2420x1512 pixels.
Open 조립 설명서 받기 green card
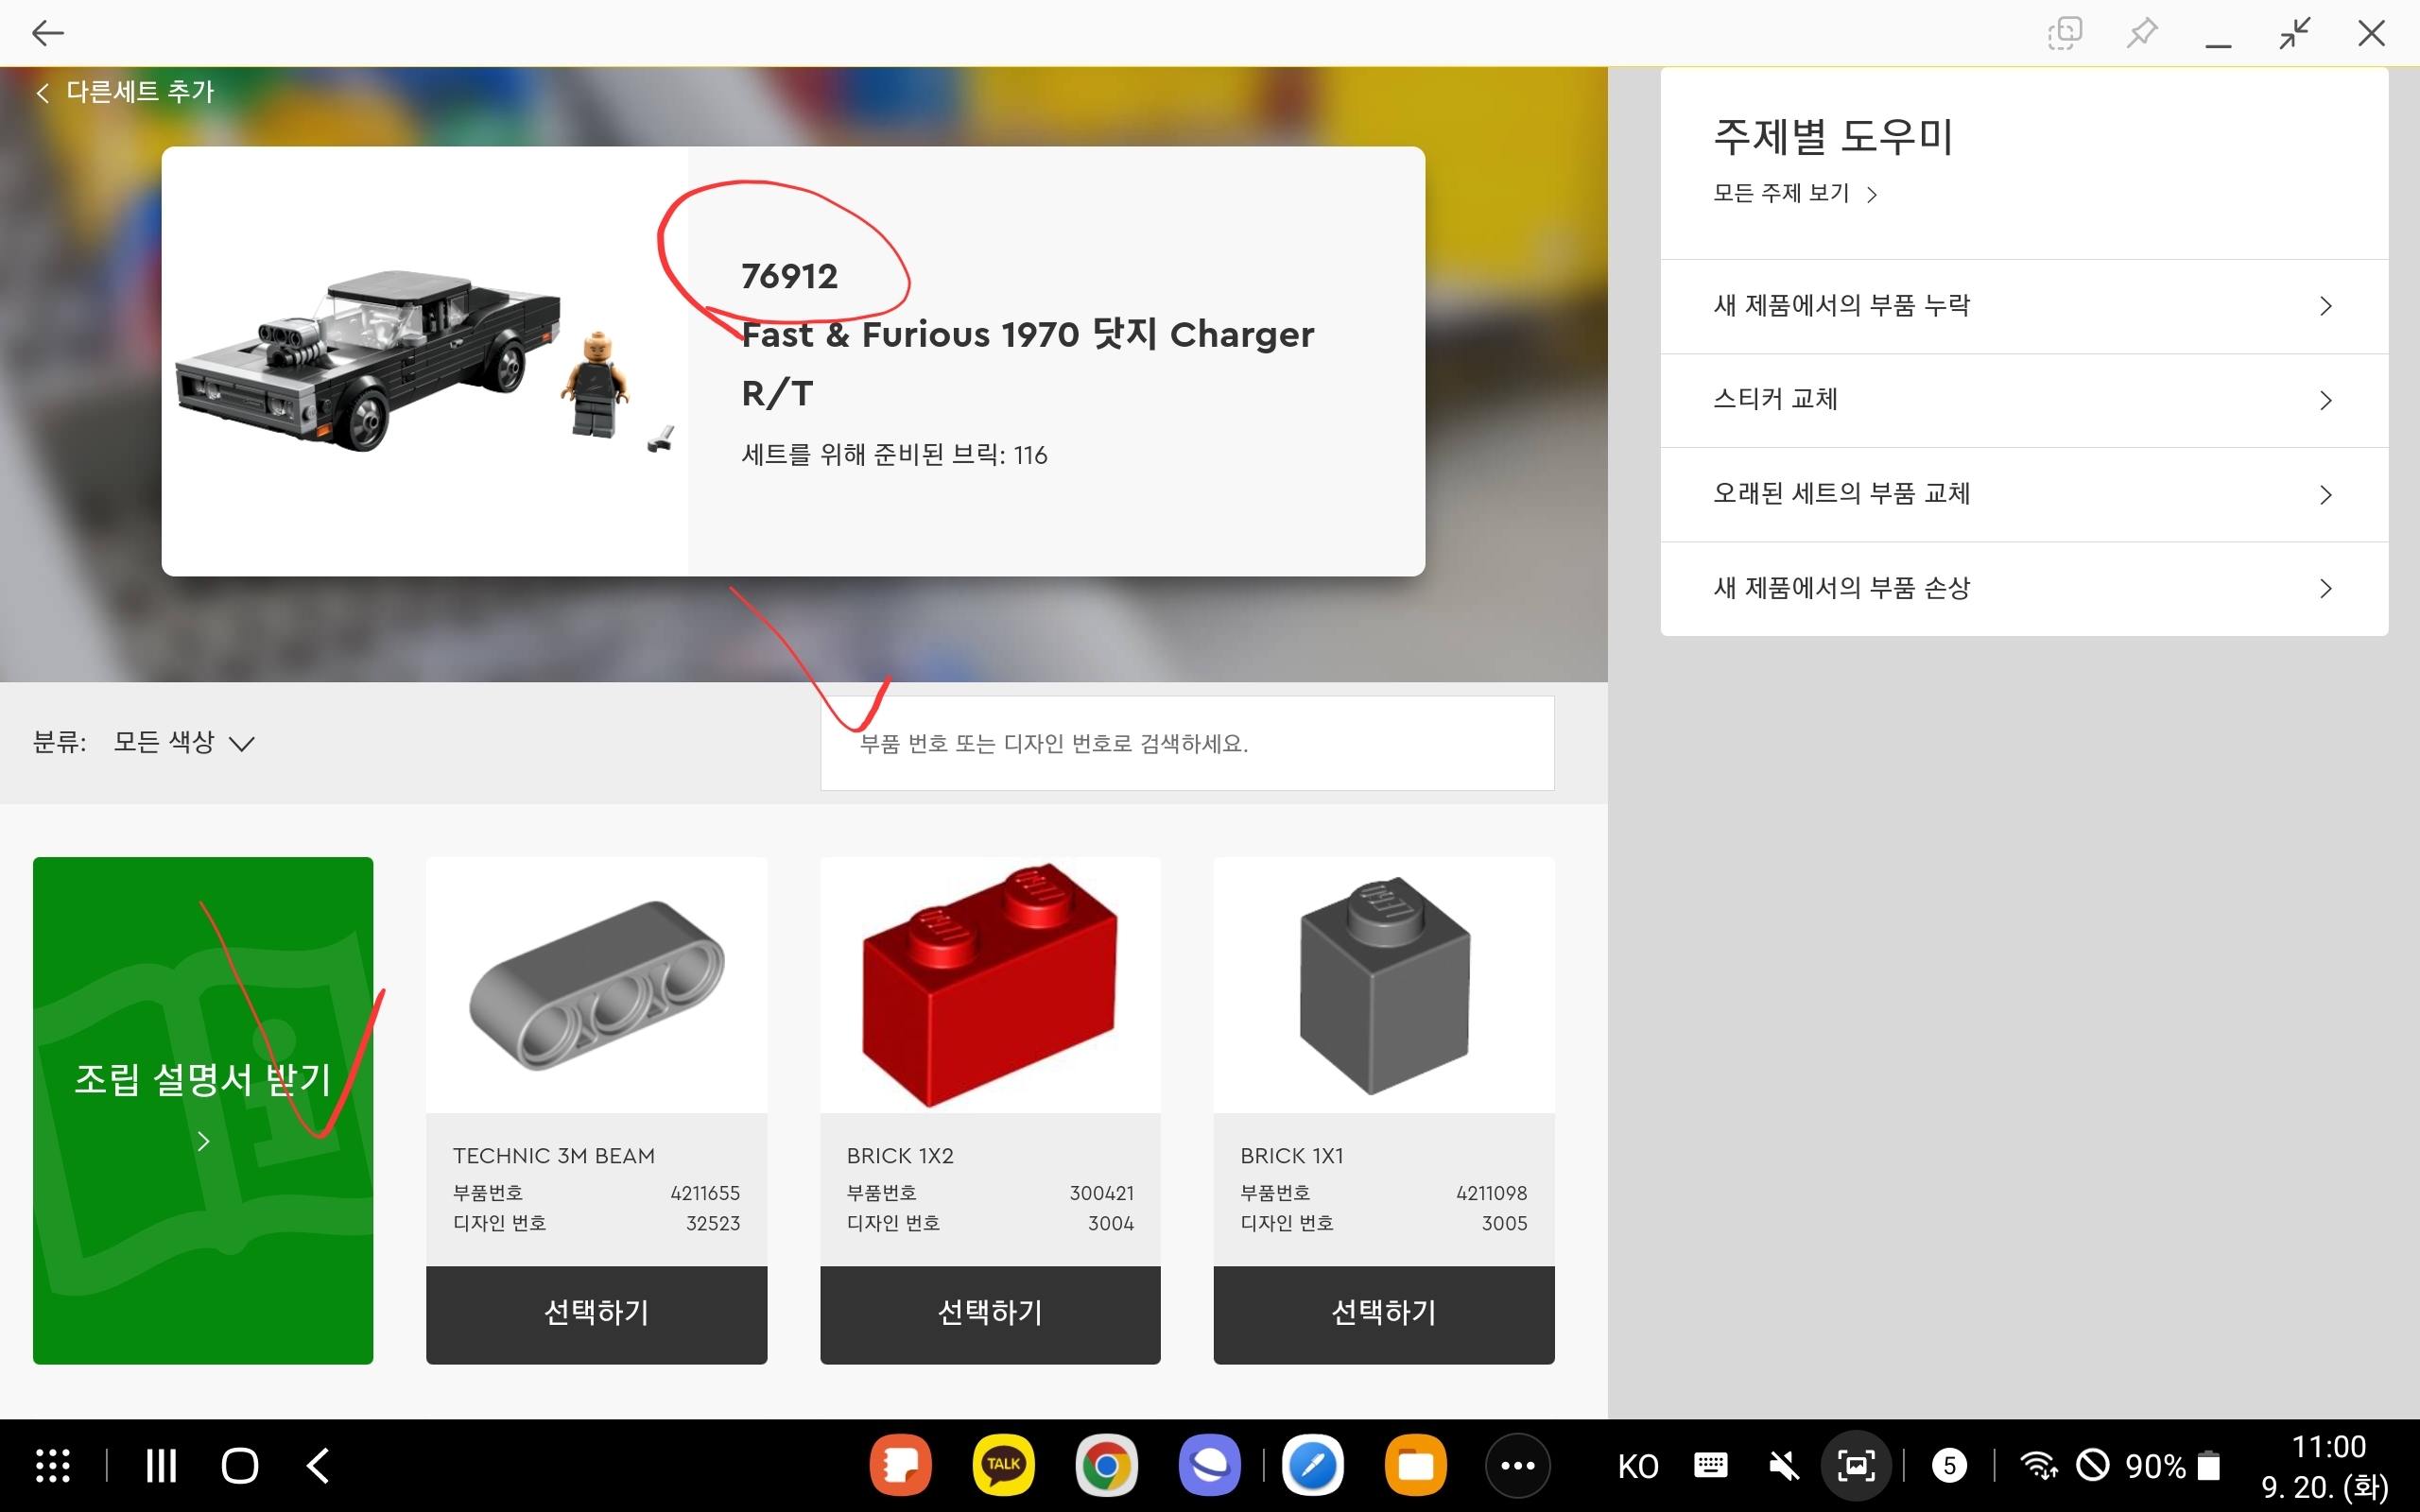coord(203,1110)
